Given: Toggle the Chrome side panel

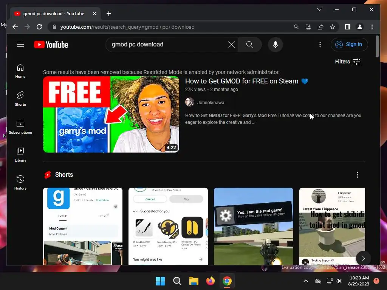Looking at the screenshot, I should (348, 27).
